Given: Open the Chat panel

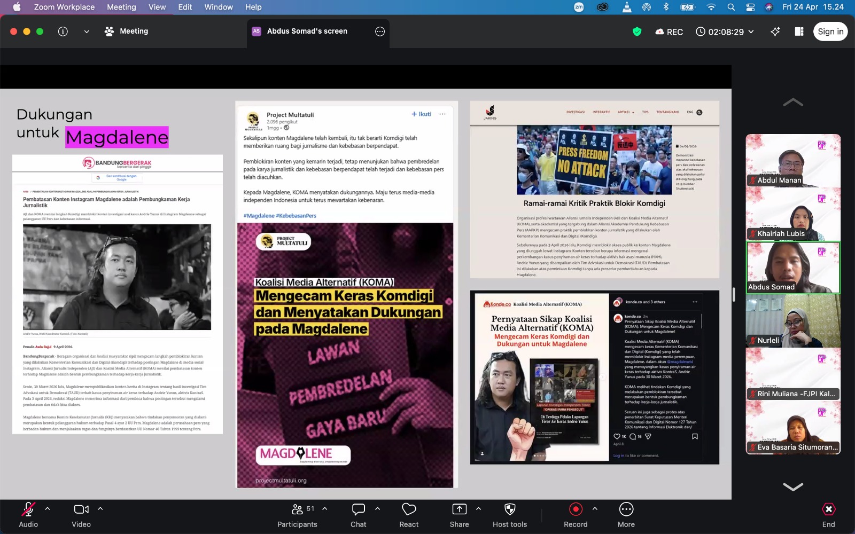Looking at the screenshot, I should (x=358, y=515).
